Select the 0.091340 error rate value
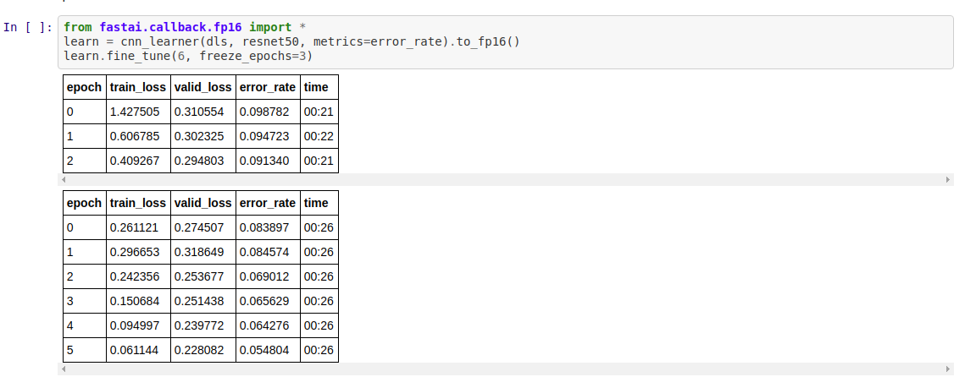 [264, 161]
